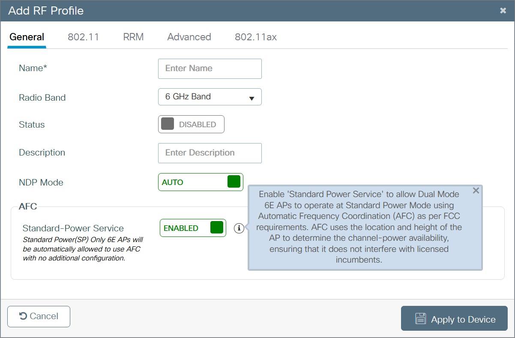Go to the Advanced tab

tap(189, 37)
